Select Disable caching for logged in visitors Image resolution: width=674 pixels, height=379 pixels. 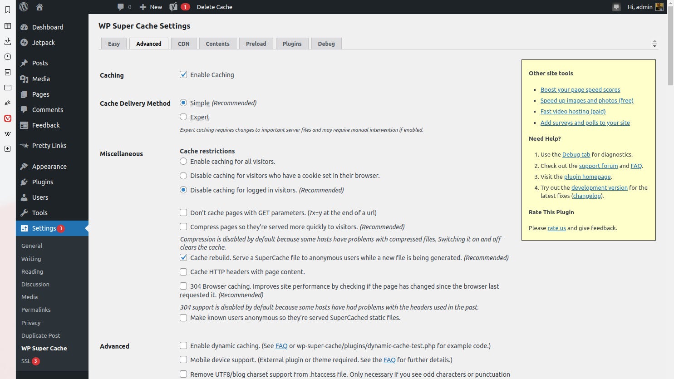click(x=183, y=190)
